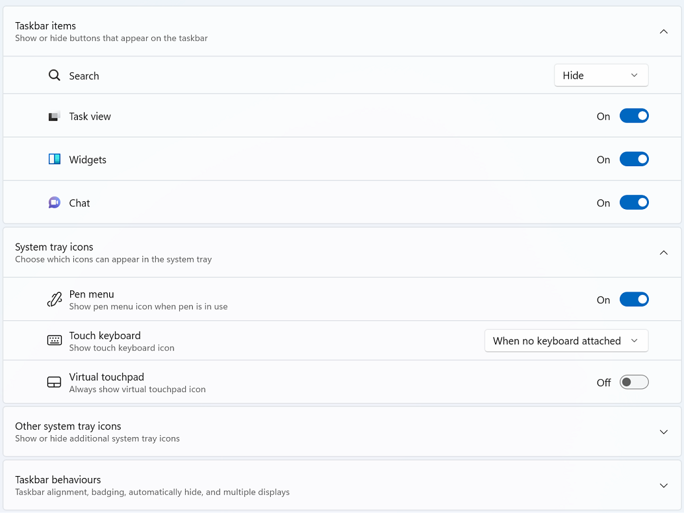Image resolution: width=684 pixels, height=513 pixels.
Task: Disable the Widgets toggle switch
Action: click(634, 159)
